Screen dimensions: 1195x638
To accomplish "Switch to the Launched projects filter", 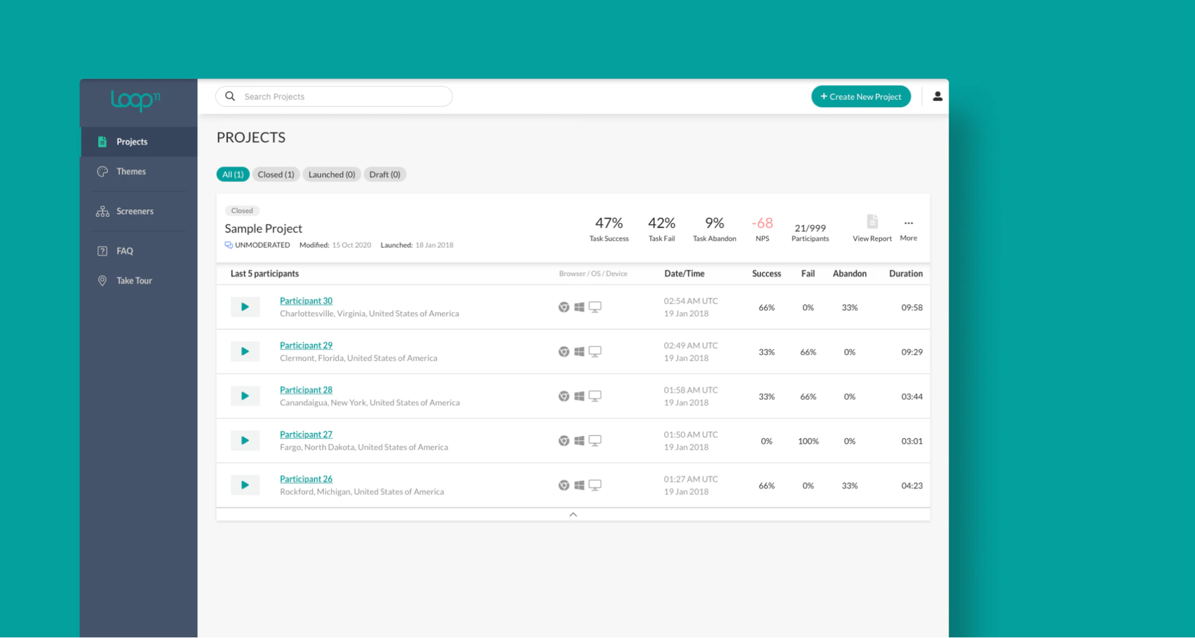I will click(x=331, y=174).
